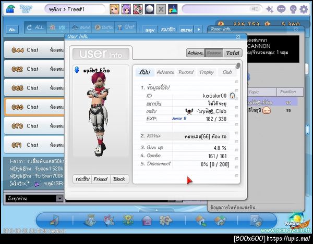The height and width of the screenshot is (244, 313).
Task: Open the Advance tab
Action: tap(165, 72)
